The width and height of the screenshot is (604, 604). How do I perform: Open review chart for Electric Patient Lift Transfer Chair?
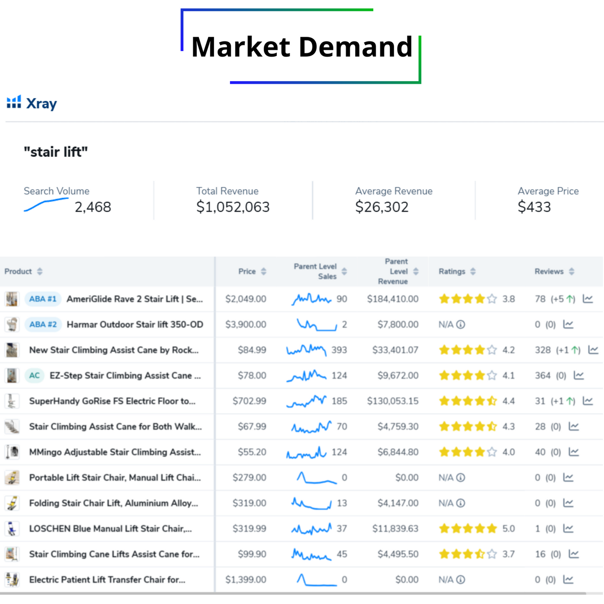pos(568,579)
